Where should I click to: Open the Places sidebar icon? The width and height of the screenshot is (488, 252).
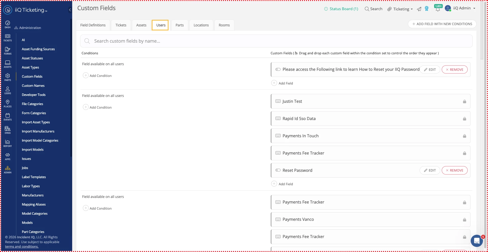coord(8,104)
